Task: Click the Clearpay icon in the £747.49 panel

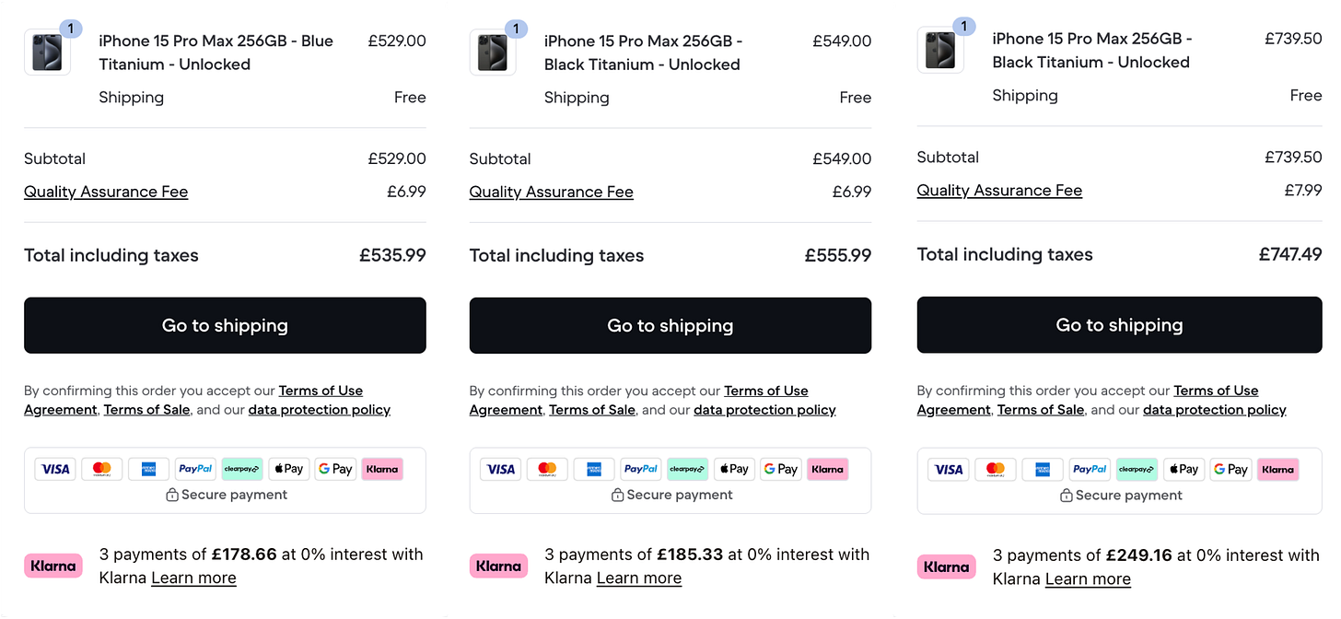Action: point(1137,469)
